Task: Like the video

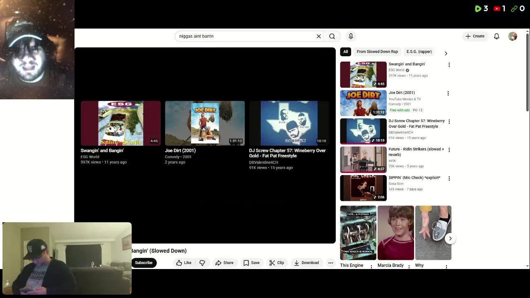Action: [183, 263]
